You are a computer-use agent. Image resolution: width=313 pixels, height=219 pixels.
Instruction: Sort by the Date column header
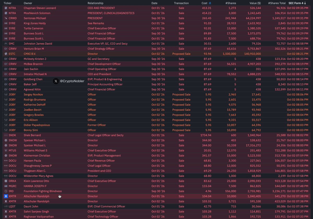[x=154, y=3]
